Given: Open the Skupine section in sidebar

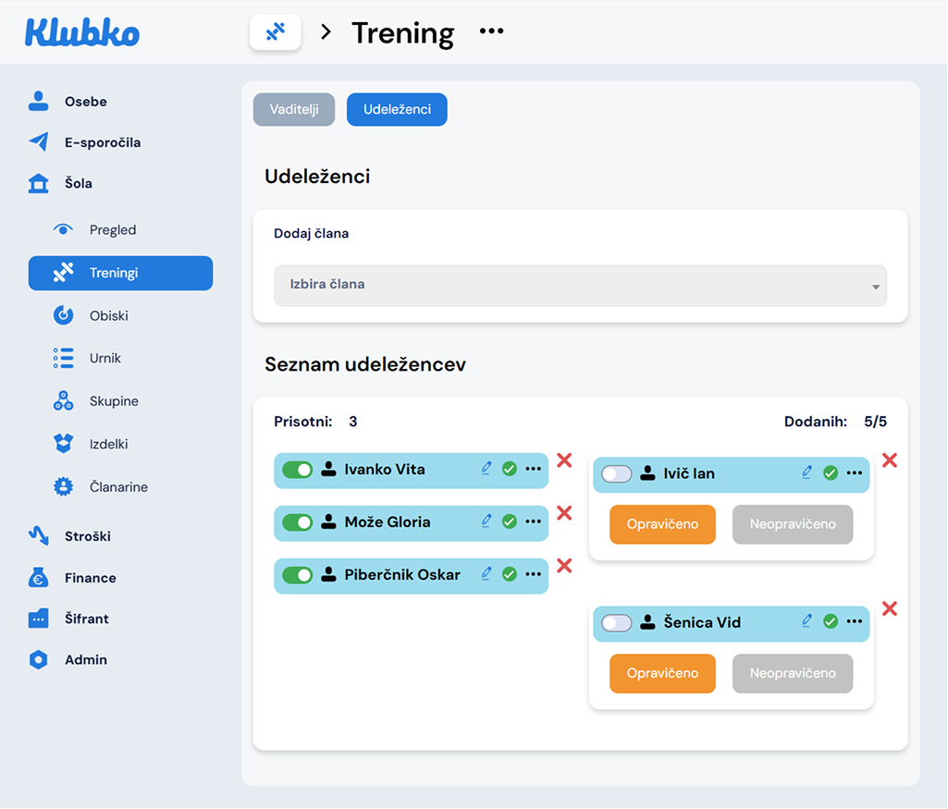Looking at the screenshot, I should click(114, 401).
